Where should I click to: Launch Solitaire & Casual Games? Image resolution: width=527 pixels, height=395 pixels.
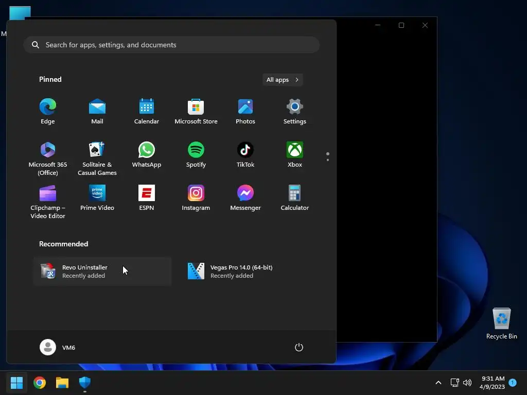tap(97, 158)
